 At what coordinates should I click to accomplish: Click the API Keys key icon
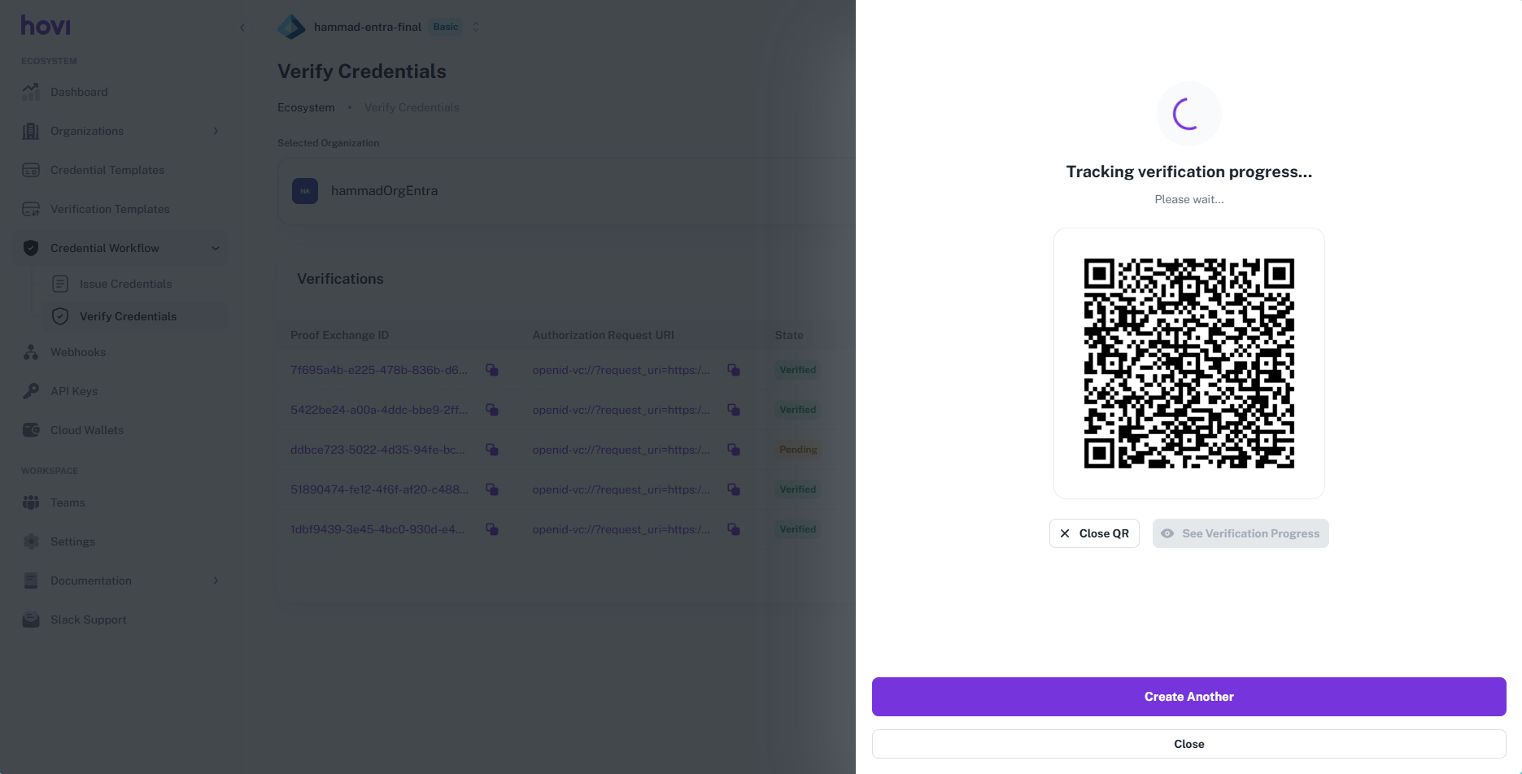[31, 391]
